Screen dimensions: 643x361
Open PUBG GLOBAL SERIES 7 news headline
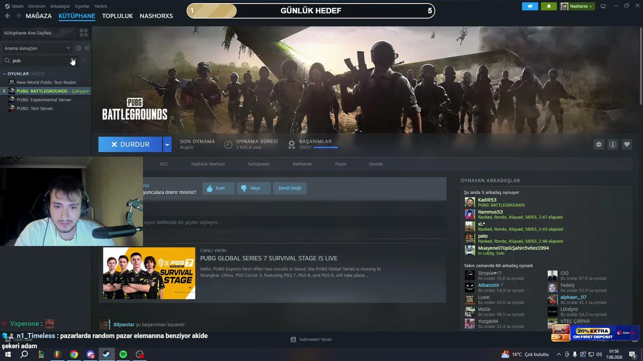(269, 258)
